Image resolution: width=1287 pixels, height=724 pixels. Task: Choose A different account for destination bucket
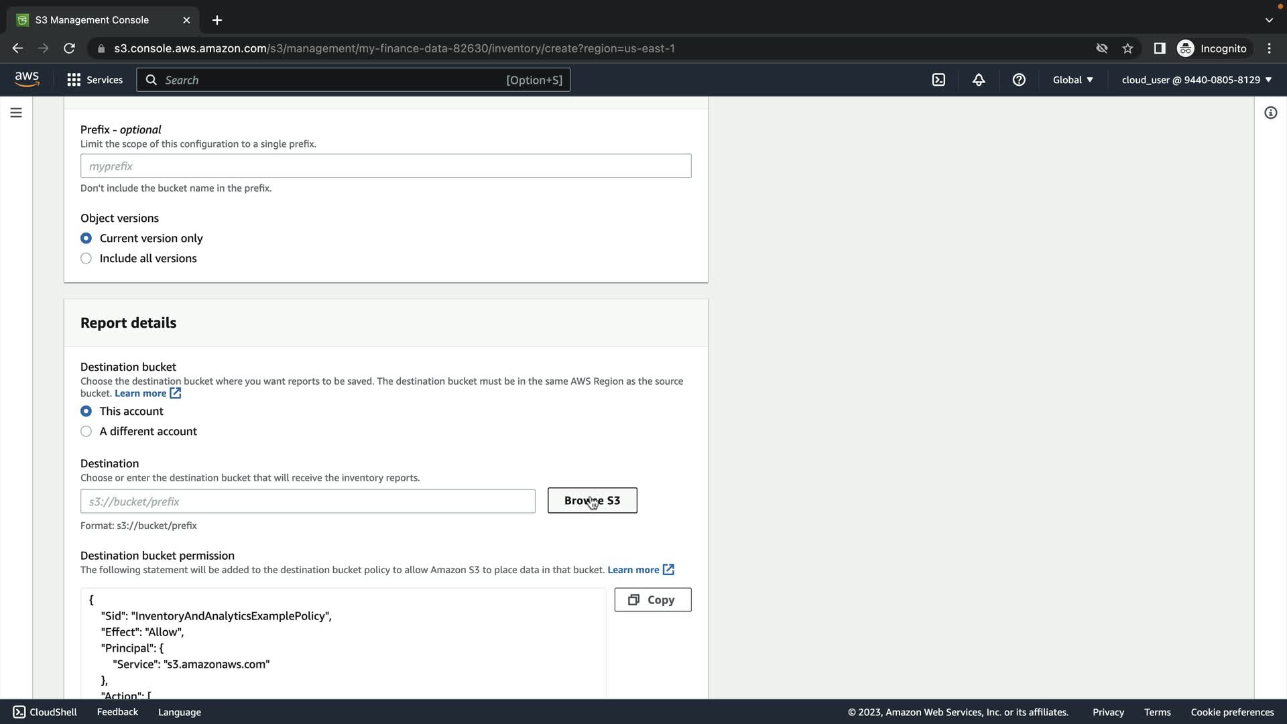tap(86, 432)
